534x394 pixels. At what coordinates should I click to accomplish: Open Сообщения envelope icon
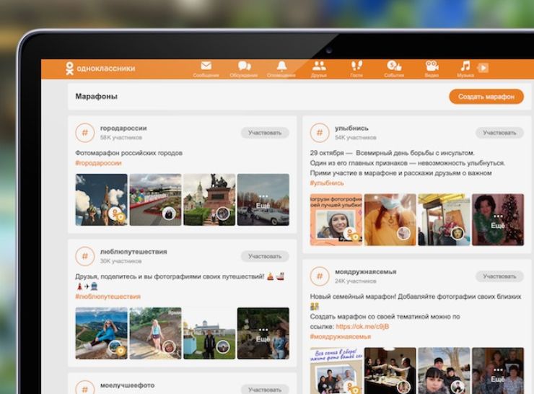pos(206,66)
